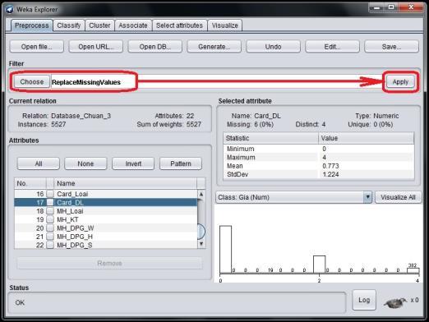Image resolution: width=429 pixels, height=322 pixels.
Task: Click the Open file... button
Action: coord(37,47)
